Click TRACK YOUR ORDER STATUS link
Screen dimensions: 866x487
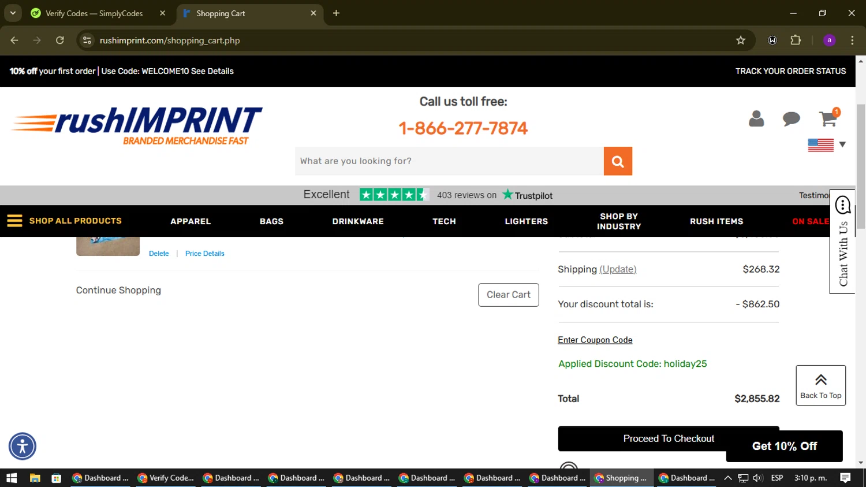tap(790, 71)
